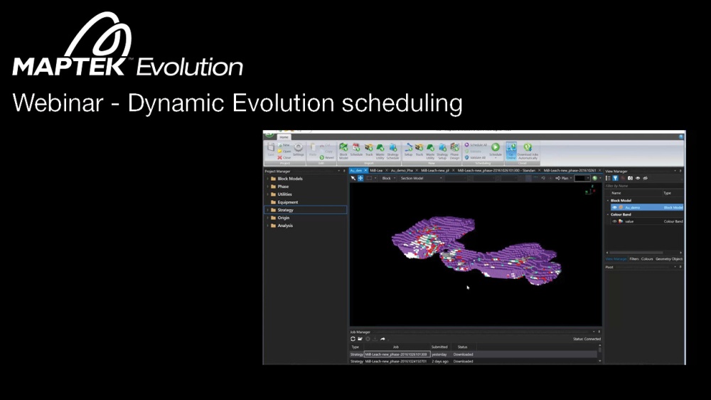The height and width of the screenshot is (400, 711).
Task: Expand the Phase folder
Action: tap(267, 186)
